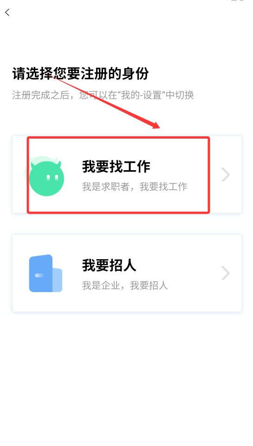This screenshot has width=253, height=446.
Task: Click the red highlight box border
Action: 118,138
